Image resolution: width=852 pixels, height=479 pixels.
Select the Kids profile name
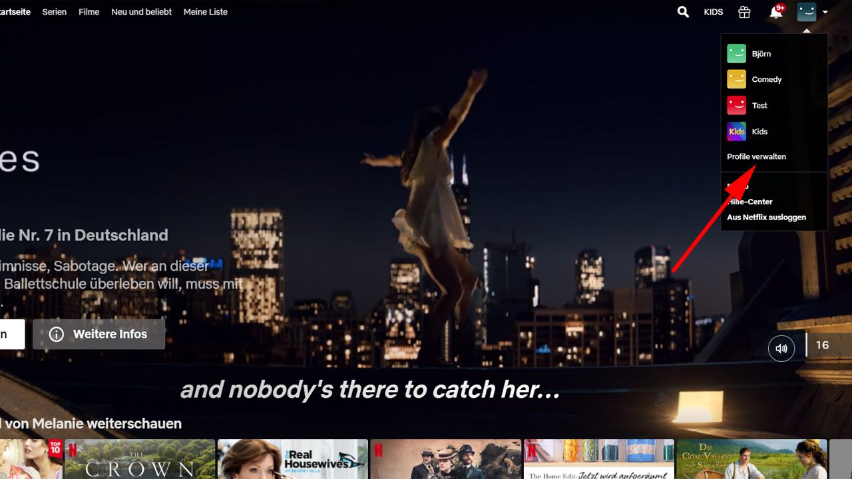[x=759, y=131]
